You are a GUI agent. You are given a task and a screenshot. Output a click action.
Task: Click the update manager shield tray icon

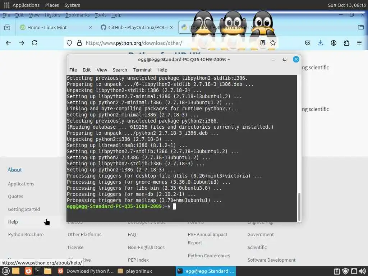point(345,271)
